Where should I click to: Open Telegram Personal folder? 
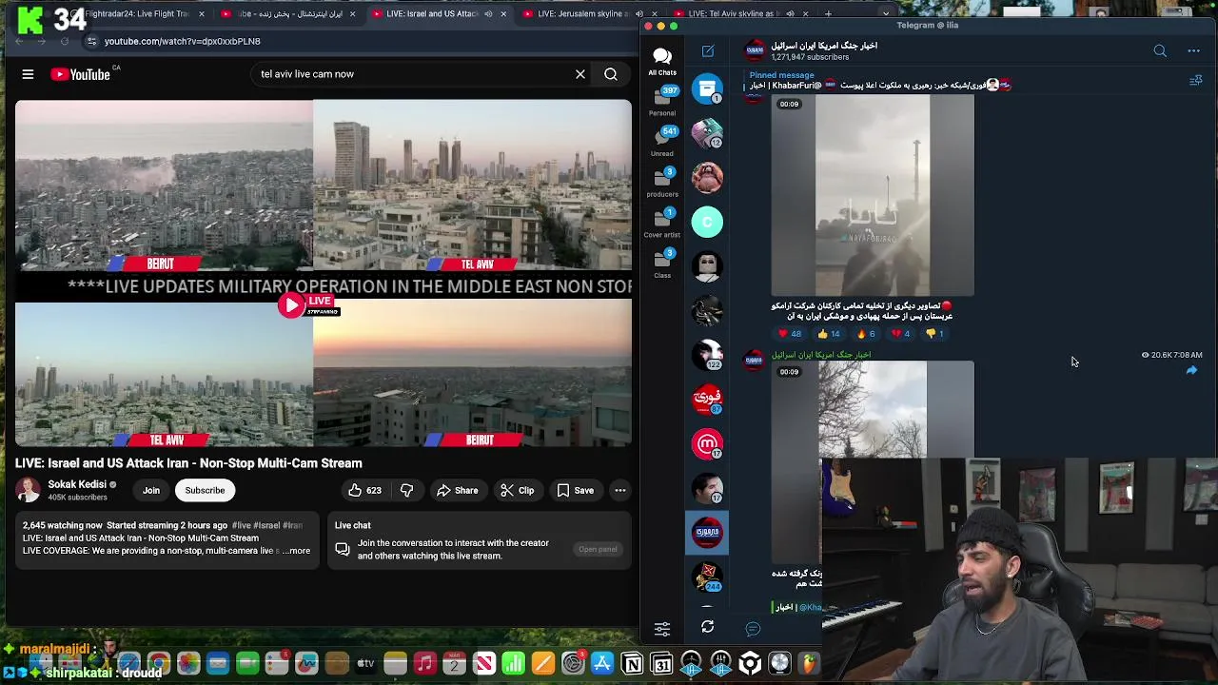click(x=662, y=101)
